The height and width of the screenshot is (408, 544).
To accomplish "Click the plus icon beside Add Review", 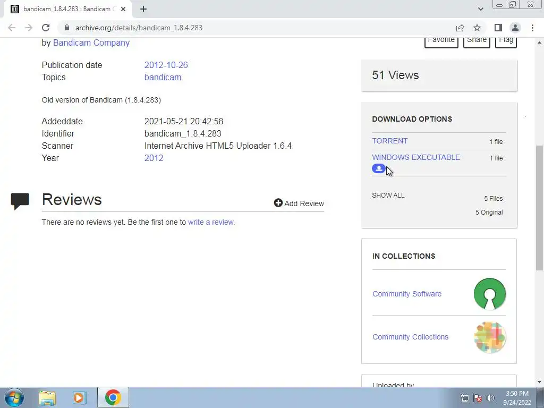I will coord(278,202).
